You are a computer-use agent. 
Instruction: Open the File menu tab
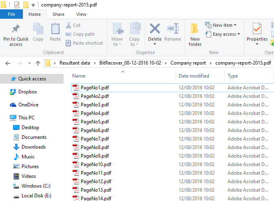click(x=11, y=14)
